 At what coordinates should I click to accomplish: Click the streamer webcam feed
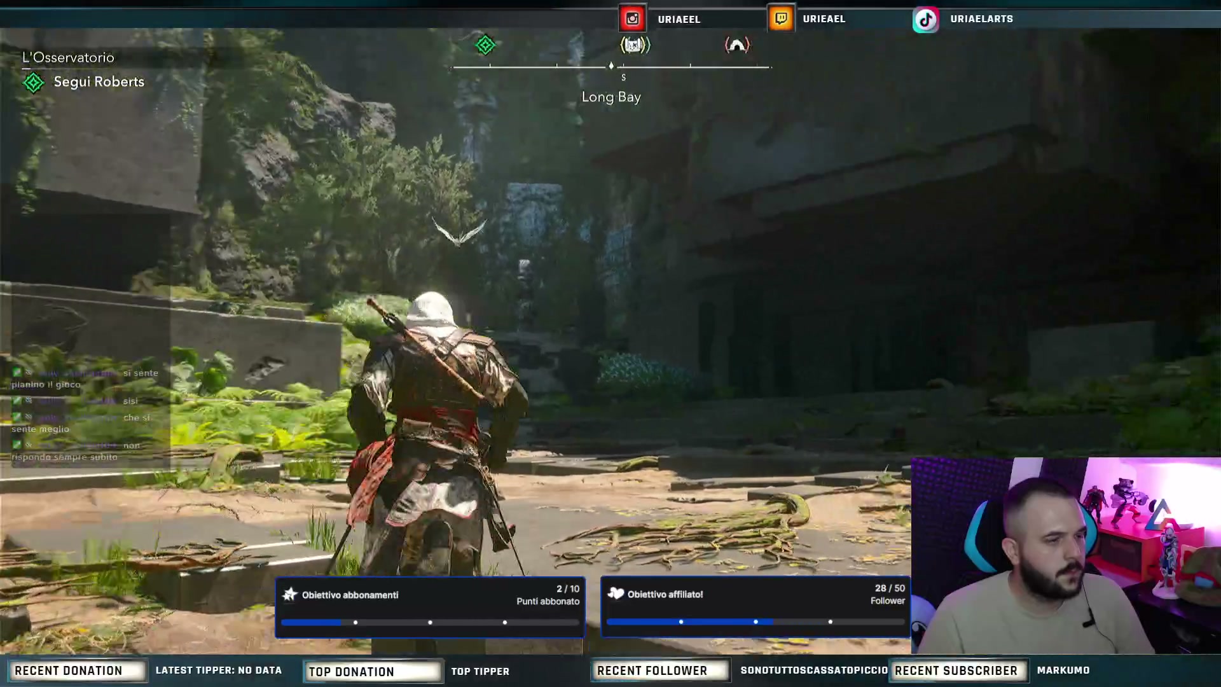[x=1066, y=555]
